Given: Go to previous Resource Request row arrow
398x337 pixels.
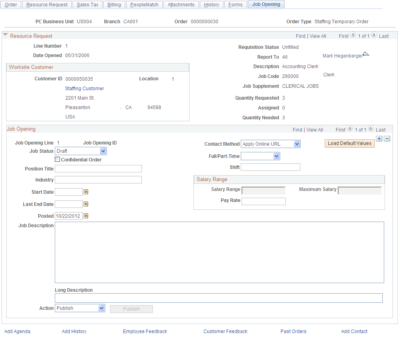Looking at the screenshot, I should (x=353, y=35).
